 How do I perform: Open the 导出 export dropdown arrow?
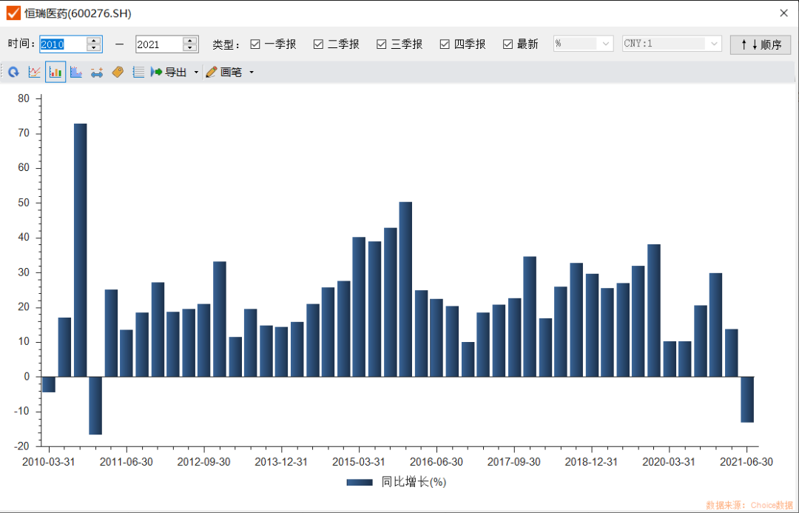(195, 72)
